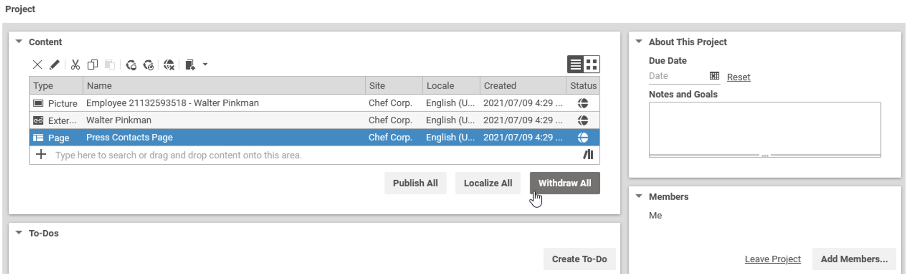Collapse the About This Project panel
906x274 pixels.
pos(639,41)
